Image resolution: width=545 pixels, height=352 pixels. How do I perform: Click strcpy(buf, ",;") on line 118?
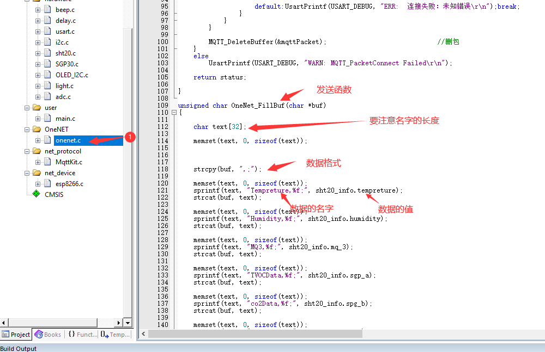(227, 169)
